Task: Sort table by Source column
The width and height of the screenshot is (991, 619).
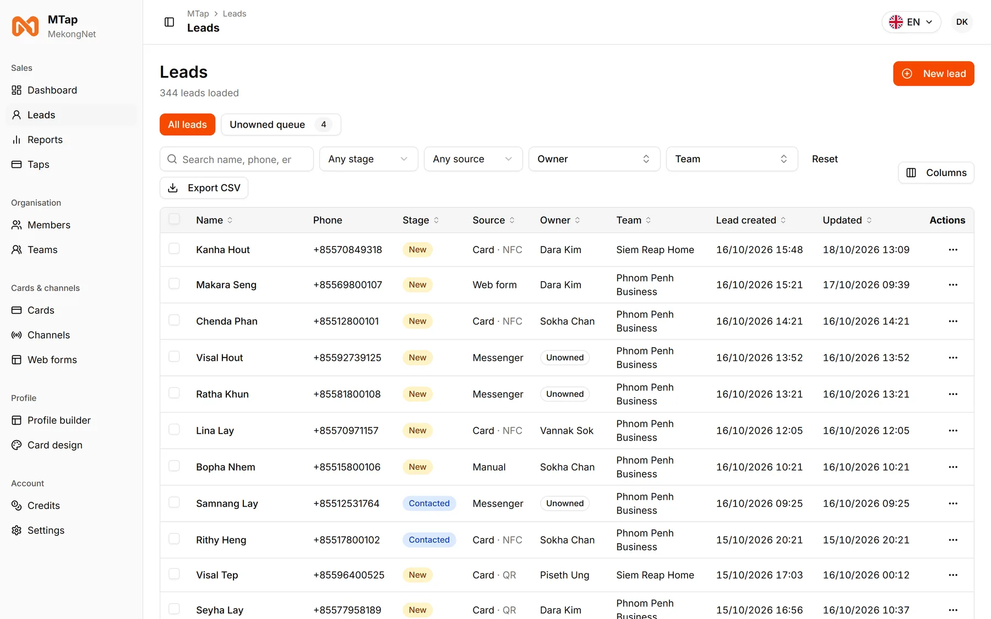Action: point(494,220)
